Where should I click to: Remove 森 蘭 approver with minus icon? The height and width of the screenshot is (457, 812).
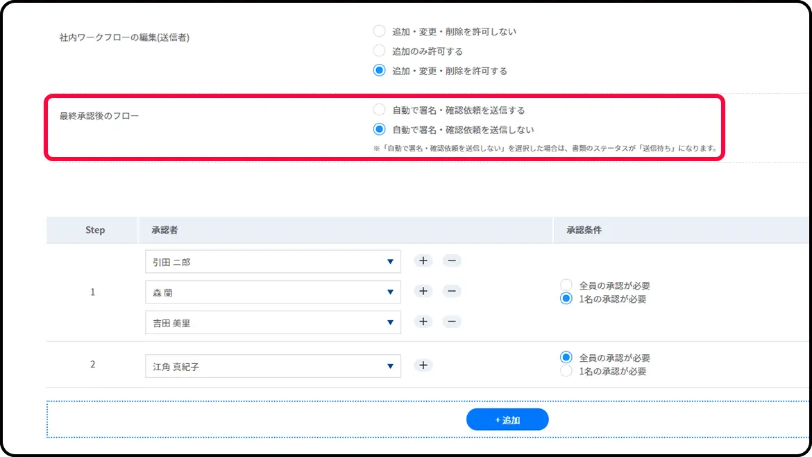click(x=452, y=292)
